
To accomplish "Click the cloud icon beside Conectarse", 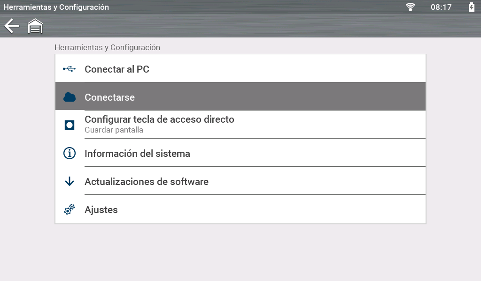I will (x=70, y=97).
